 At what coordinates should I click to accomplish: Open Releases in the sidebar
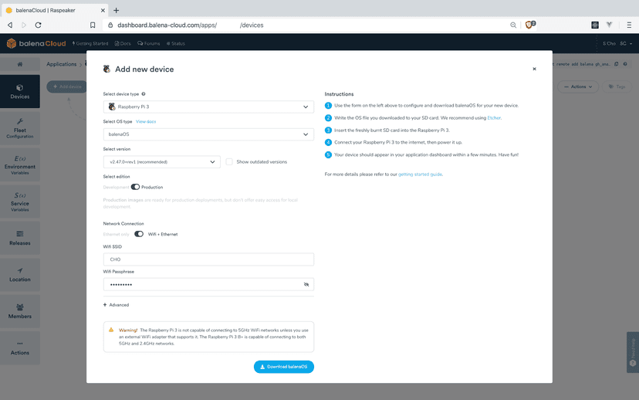click(x=20, y=238)
